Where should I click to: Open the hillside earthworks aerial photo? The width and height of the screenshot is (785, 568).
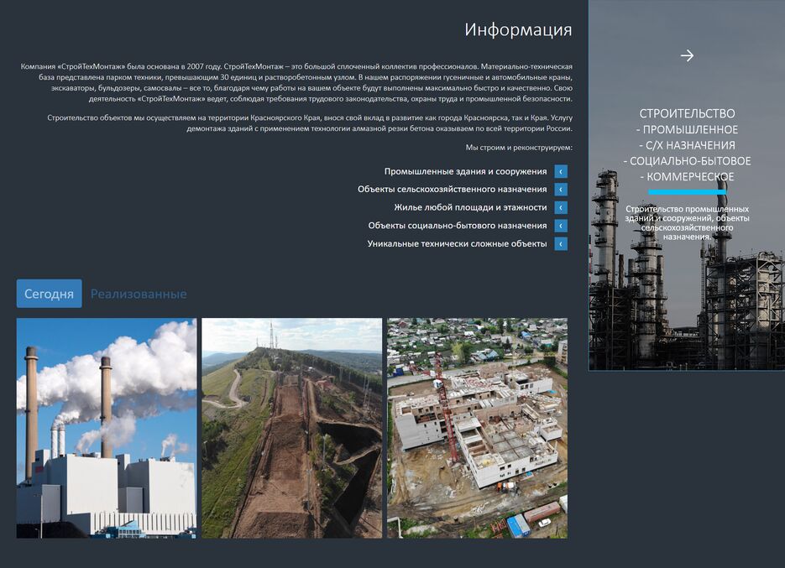pos(291,428)
